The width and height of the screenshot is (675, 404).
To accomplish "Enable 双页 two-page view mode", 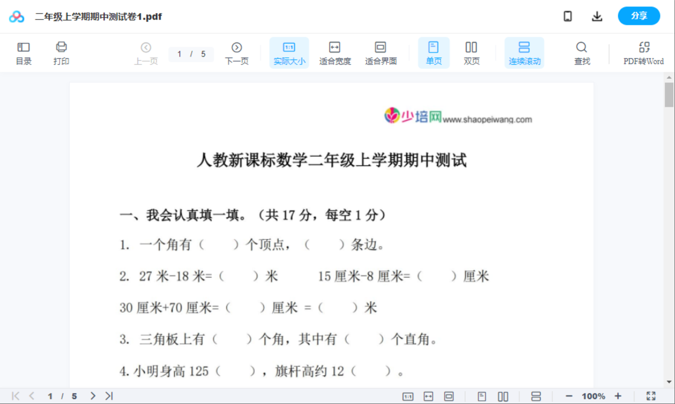I will point(471,52).
